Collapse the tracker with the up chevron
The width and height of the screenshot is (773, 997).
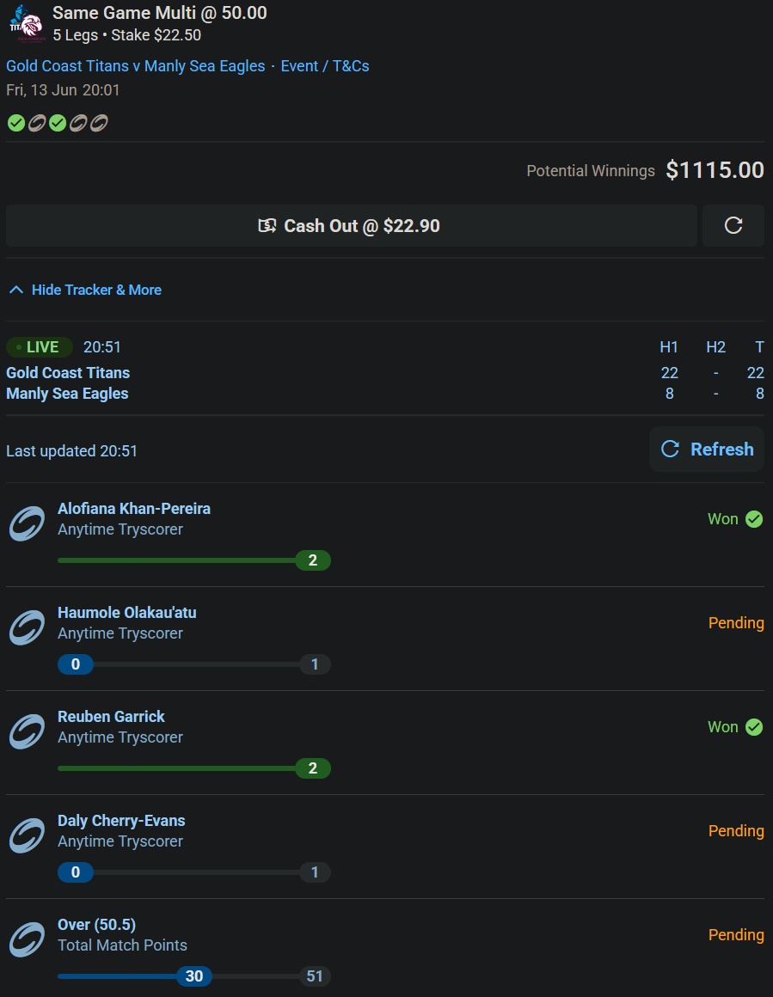[16, 290]
